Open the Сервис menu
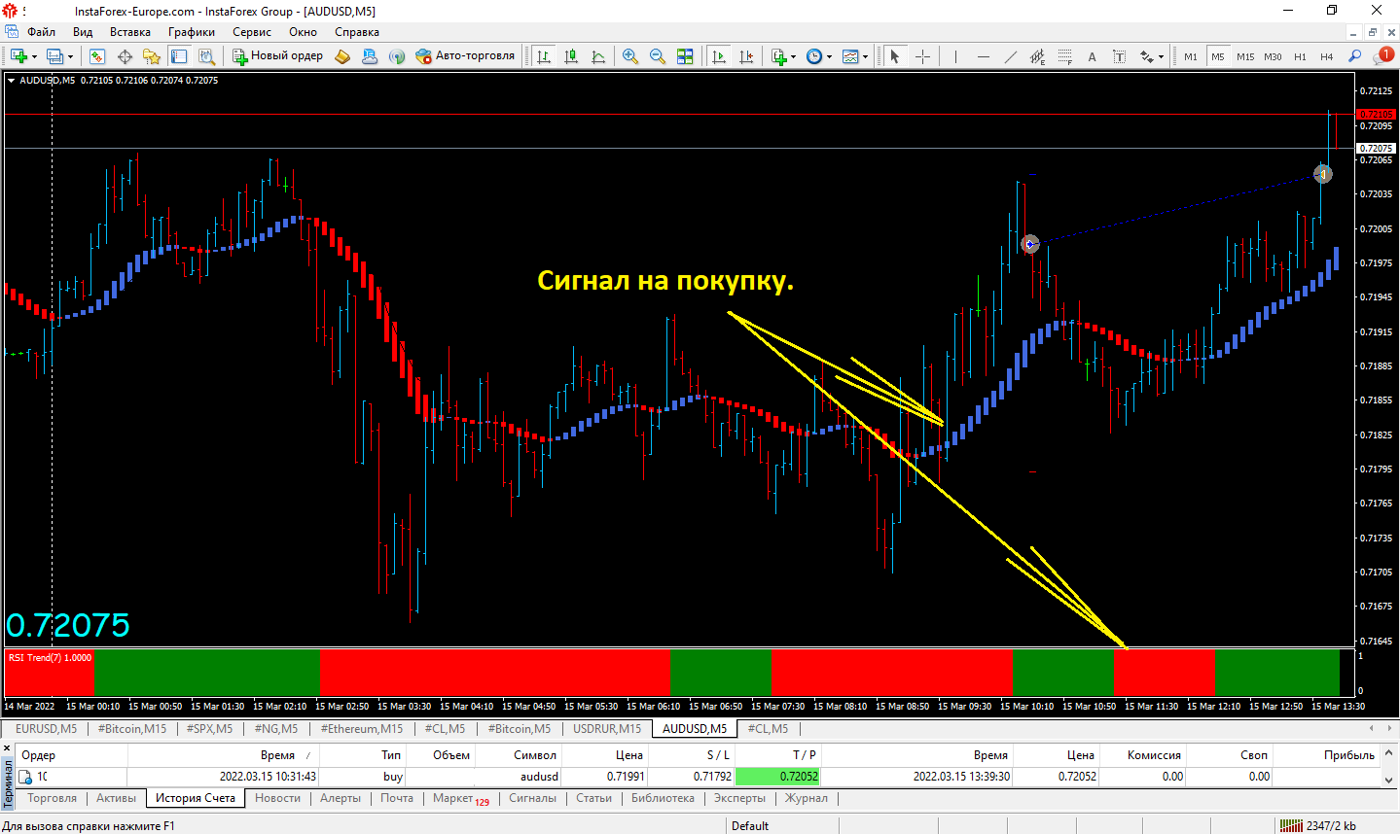1400x834 pixels. point(252,32)
